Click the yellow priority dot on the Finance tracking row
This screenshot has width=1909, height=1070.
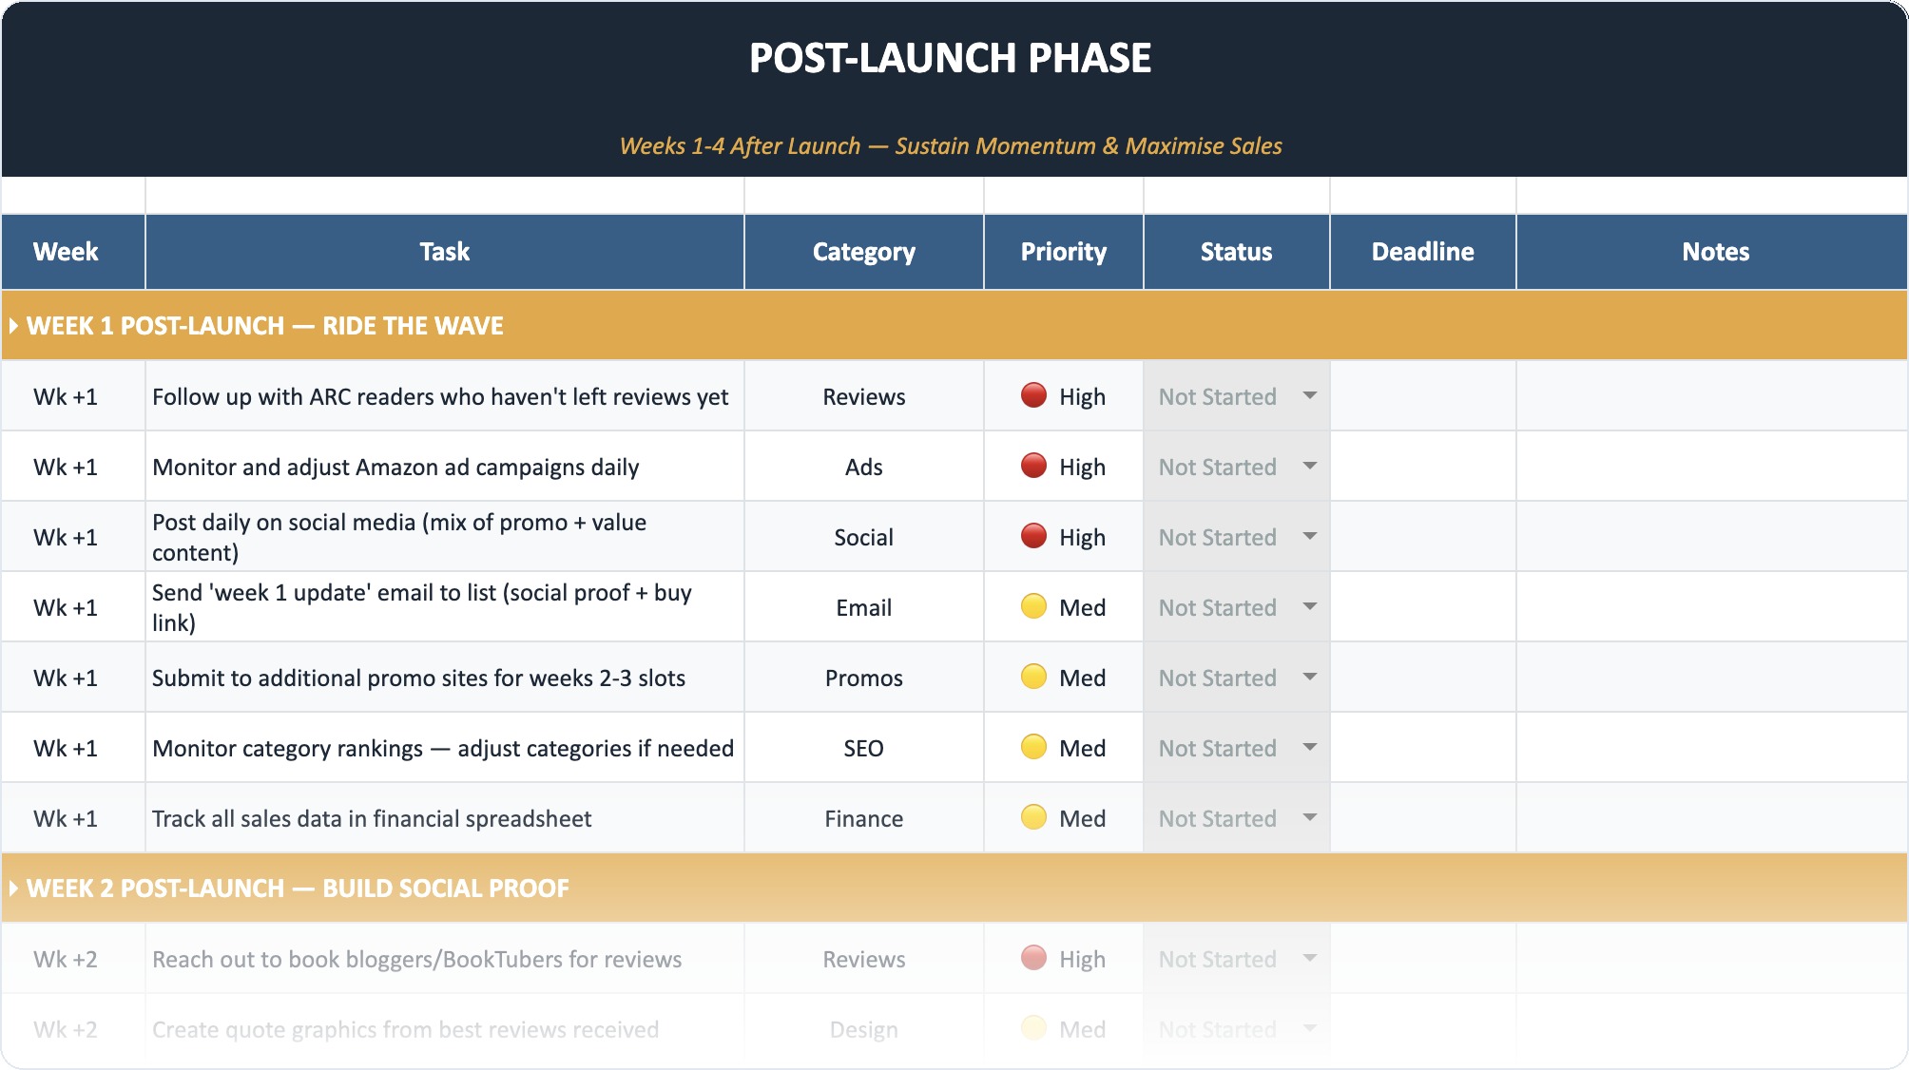[x=1036, y=817]
